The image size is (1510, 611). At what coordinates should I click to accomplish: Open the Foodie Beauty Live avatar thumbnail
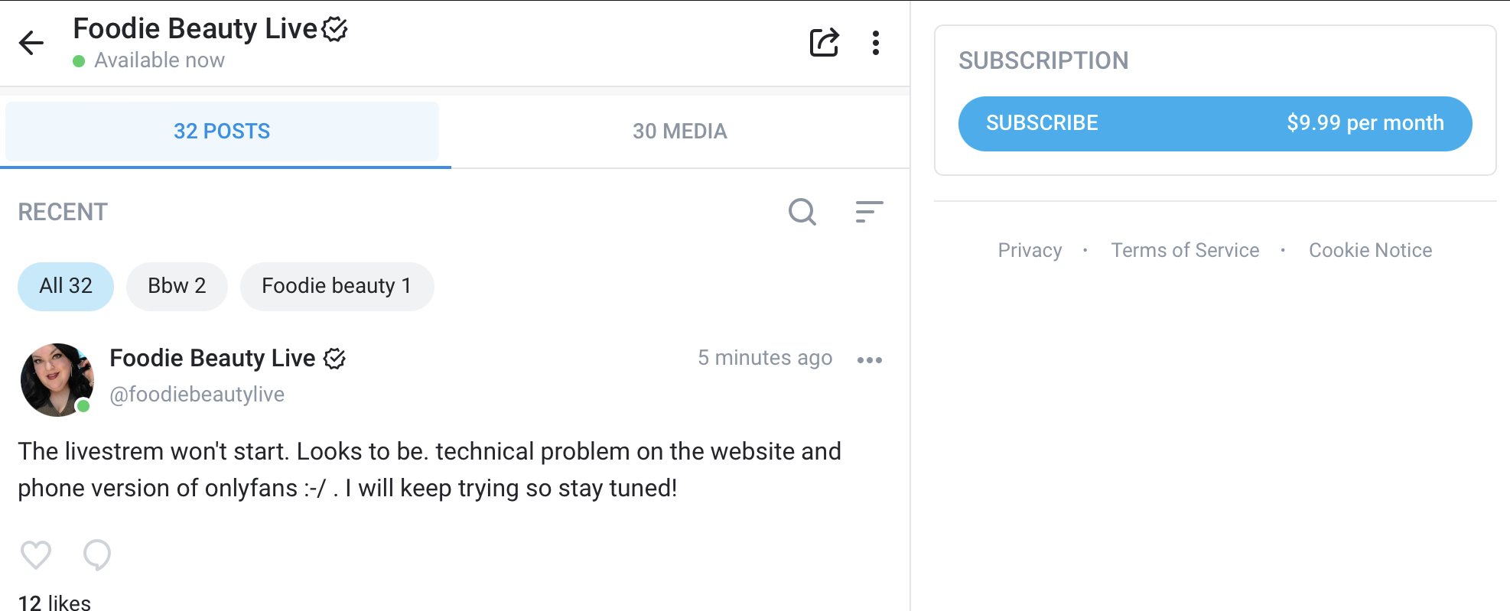57,379
